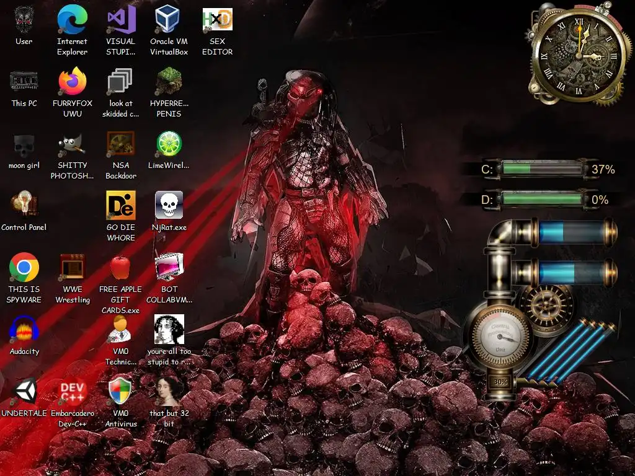
Task: Click the 37% C: drive value
Action: pyautogui.click(x=603, y=169)
